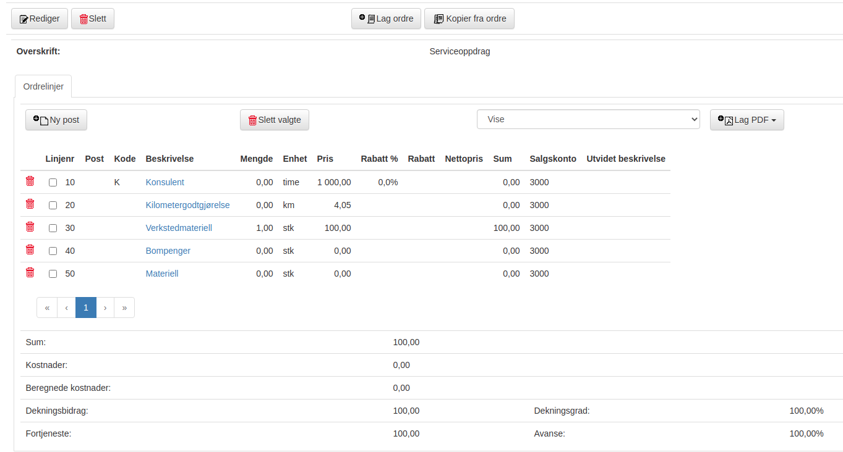Click the Utvidet beskrivelse column header
843x452 pixels.
pos(626,159)
